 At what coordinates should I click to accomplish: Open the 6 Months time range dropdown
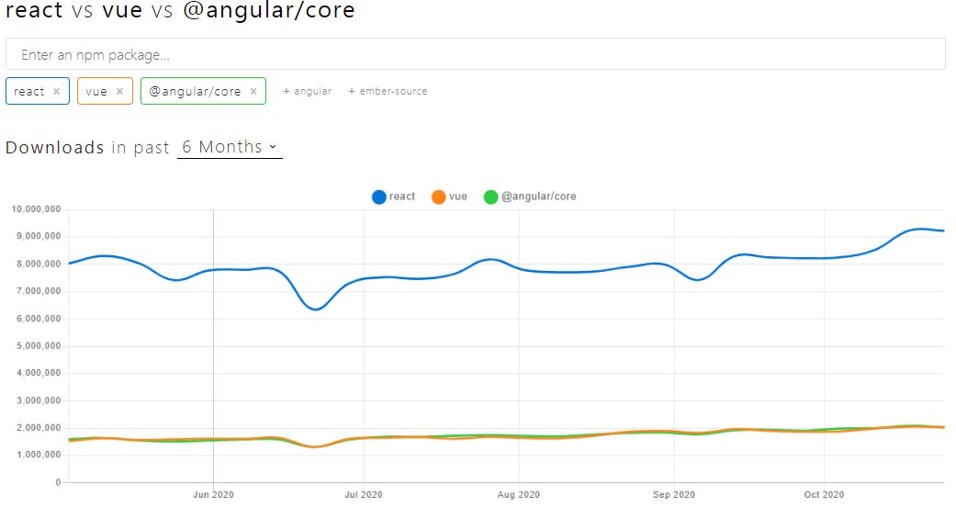pos(230,147)
